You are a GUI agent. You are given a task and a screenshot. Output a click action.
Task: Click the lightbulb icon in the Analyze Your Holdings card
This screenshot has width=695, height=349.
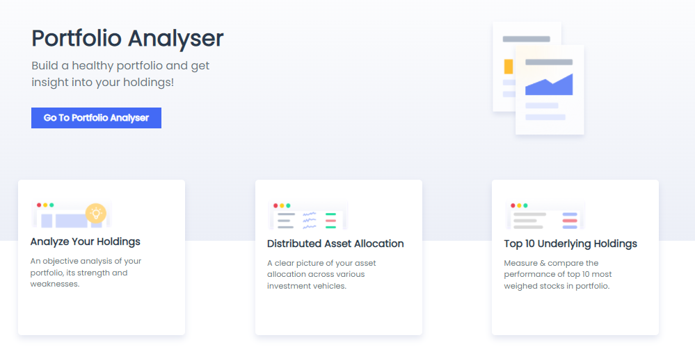tap(96, 213)
